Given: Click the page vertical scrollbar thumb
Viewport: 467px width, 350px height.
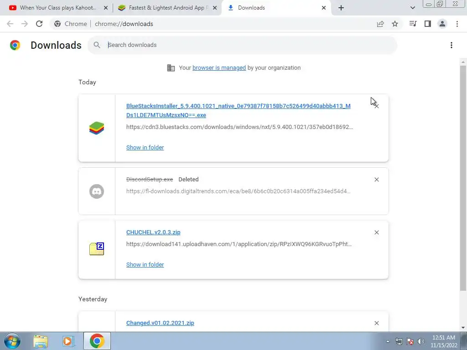Looking at the screenshot, I should pyautogui.click(x=463, y=178).
